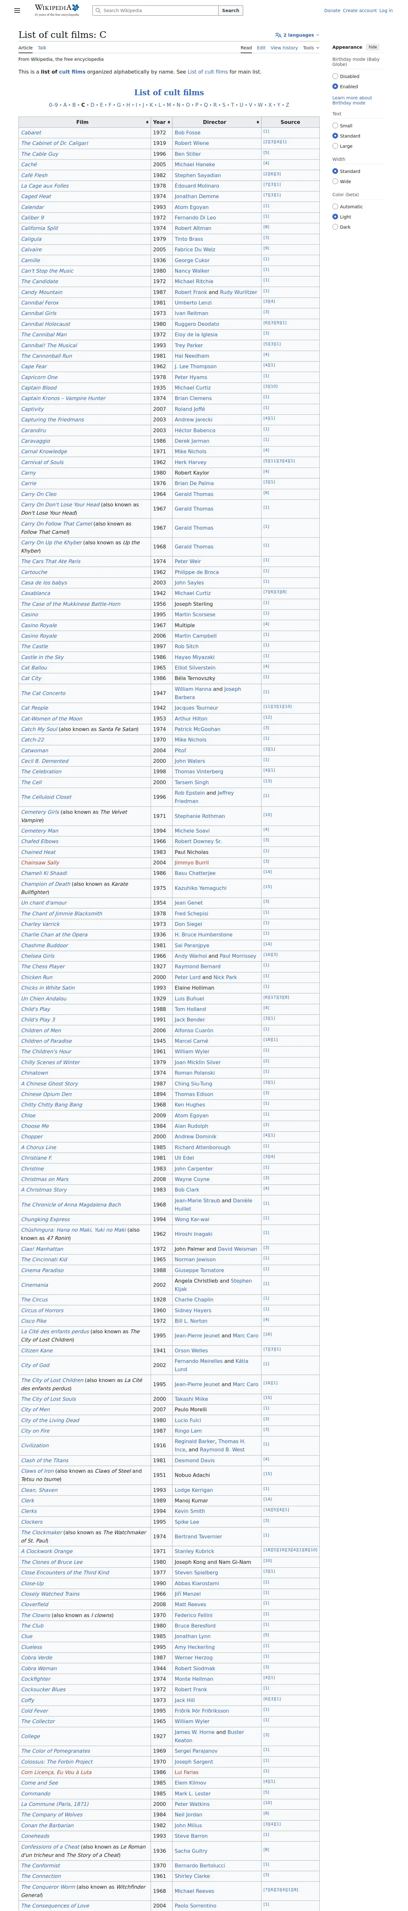Open Stanley Kubrick director link
408x1911 pixels.
tap(194, 1550)
